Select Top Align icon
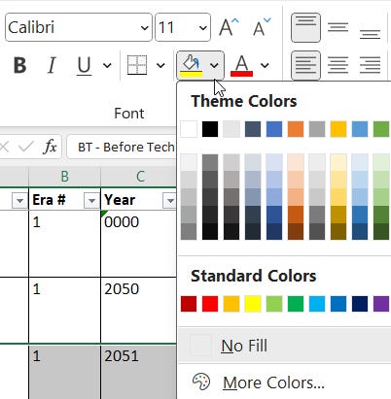The height and width of the screenshot is (399, 391). (305, 27)
